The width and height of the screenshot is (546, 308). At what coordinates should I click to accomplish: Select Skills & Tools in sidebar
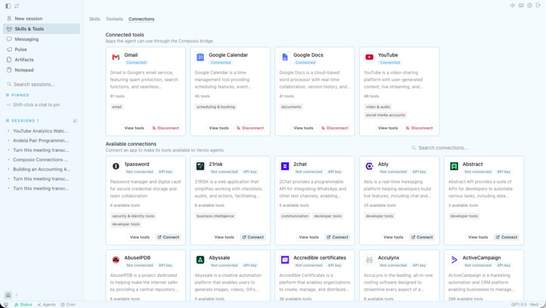41,29
